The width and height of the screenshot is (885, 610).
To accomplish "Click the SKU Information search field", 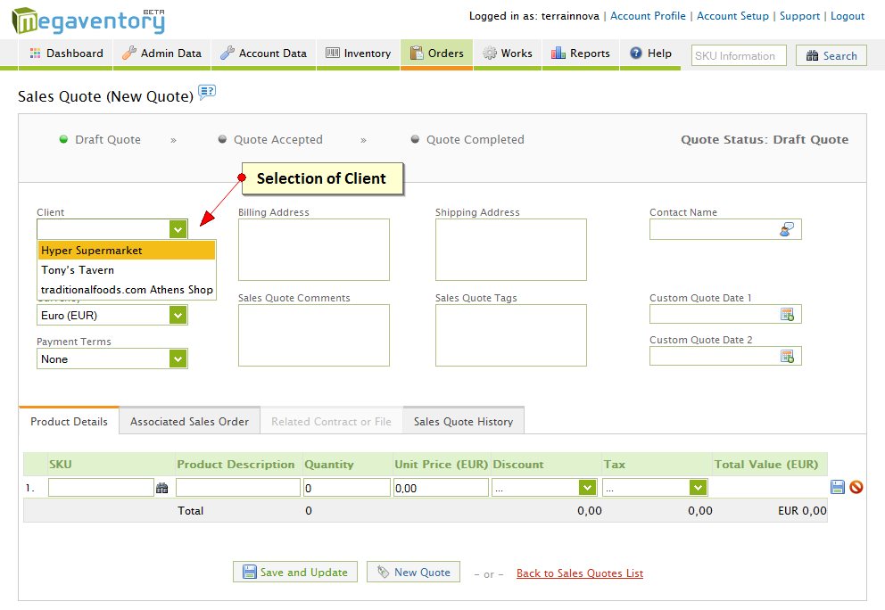I will tap(738, 56).
